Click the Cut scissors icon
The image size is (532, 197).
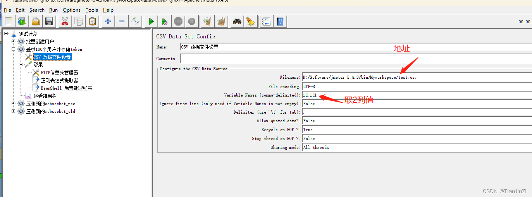(x=65, y=21)
